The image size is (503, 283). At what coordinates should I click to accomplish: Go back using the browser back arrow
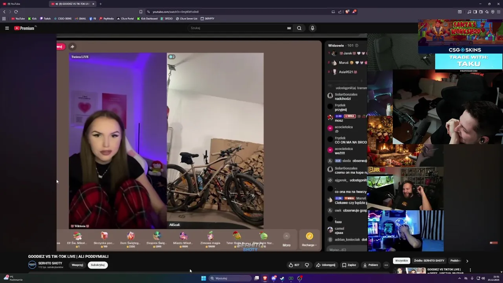(x=4, y=12)
